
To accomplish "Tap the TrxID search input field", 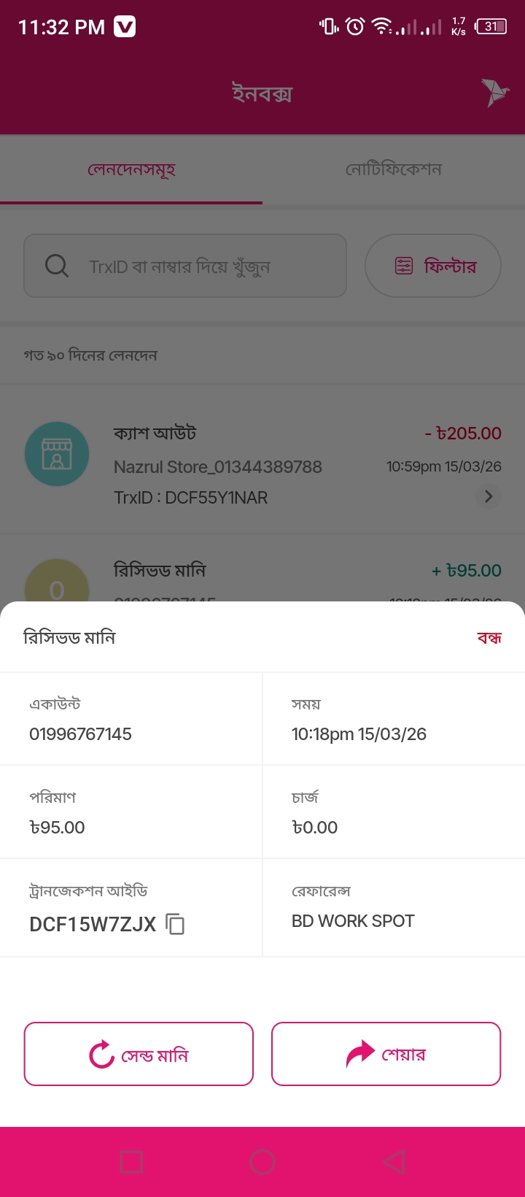I will (197, 266).
